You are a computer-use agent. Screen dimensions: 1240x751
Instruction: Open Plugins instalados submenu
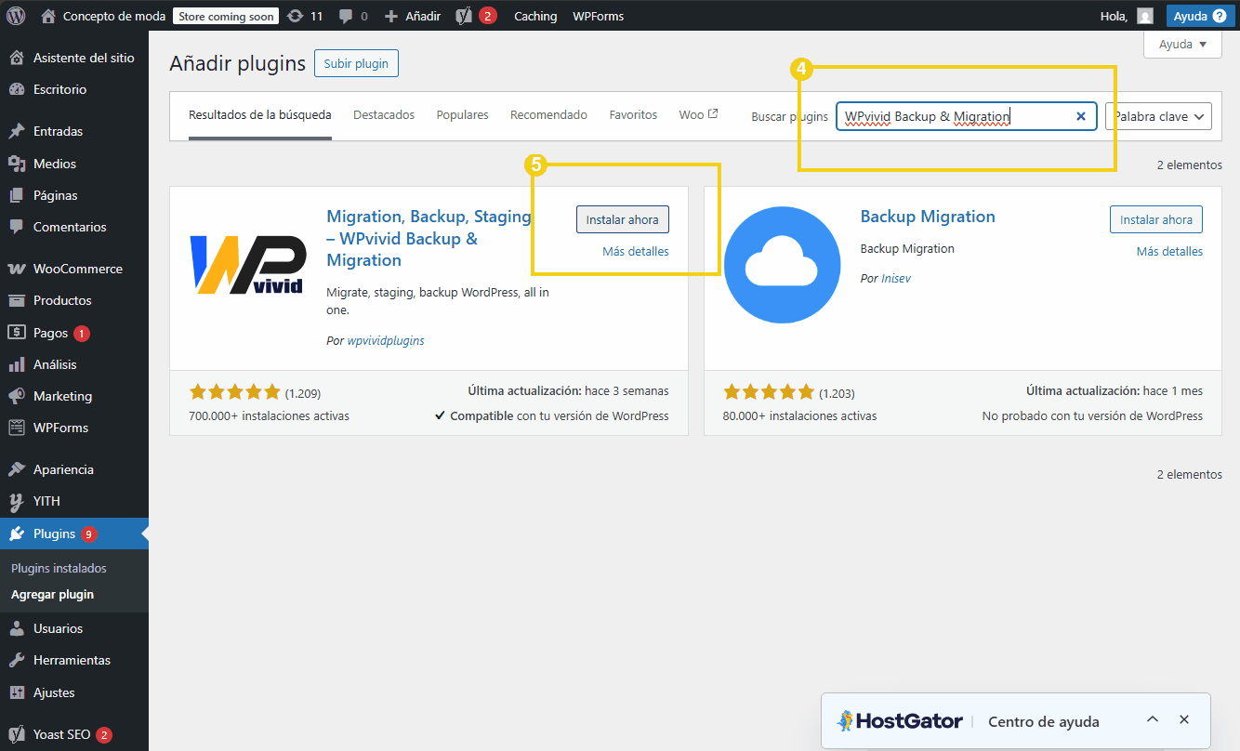tap(59, 568)
